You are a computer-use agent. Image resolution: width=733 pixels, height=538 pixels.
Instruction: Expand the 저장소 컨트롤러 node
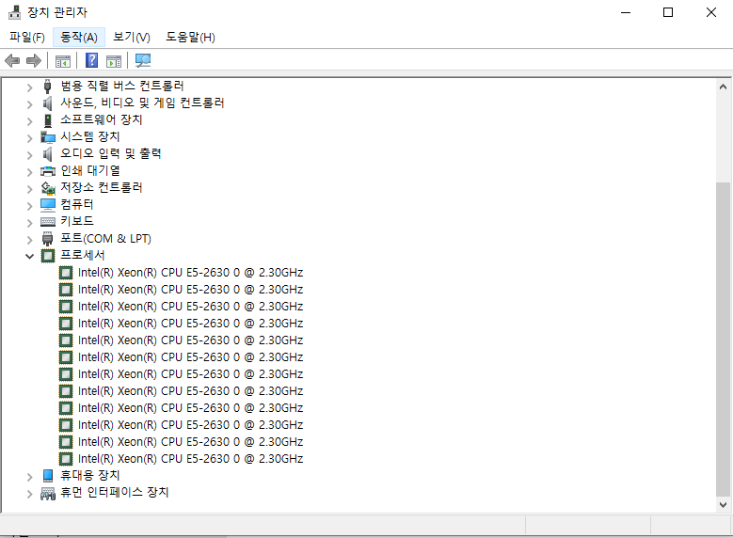tap(29, 189)
